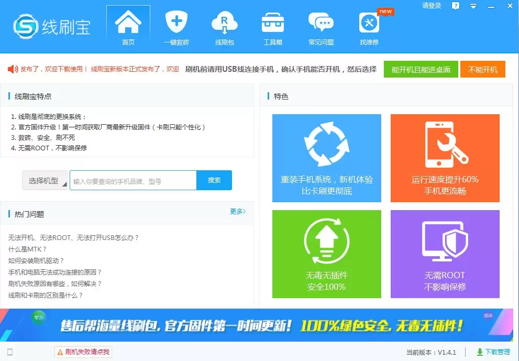Open question 线刷和卡刷的区别是什么

(x=46, y=295)
